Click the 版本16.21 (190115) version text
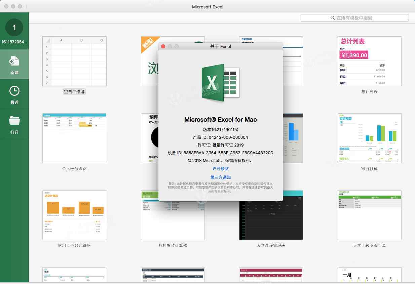Screen dimensions: 415x284 [x=221, y=129]
